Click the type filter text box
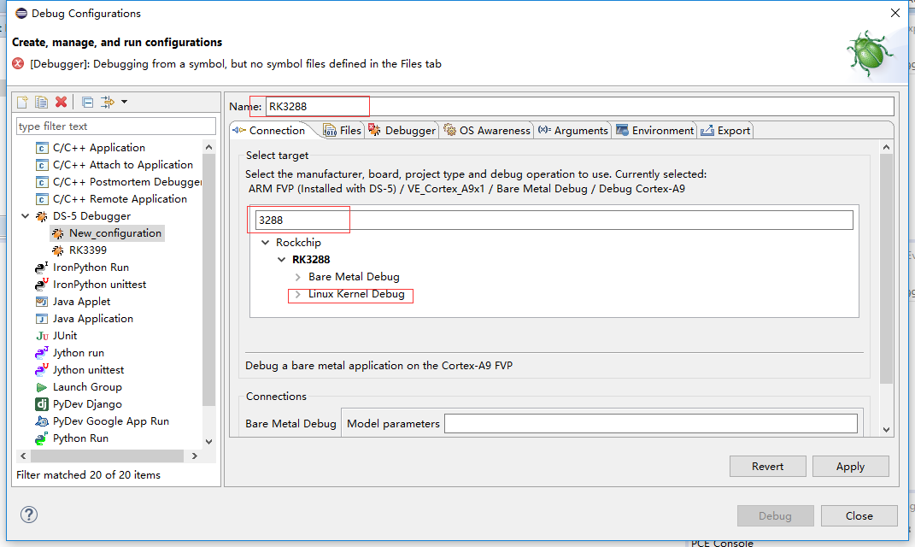 (116, 126)
